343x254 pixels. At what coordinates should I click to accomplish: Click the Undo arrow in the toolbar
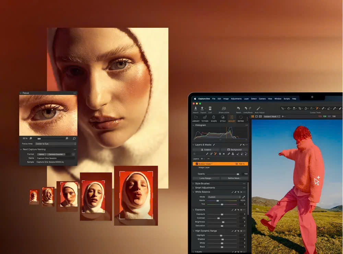[x=245, y=108]
